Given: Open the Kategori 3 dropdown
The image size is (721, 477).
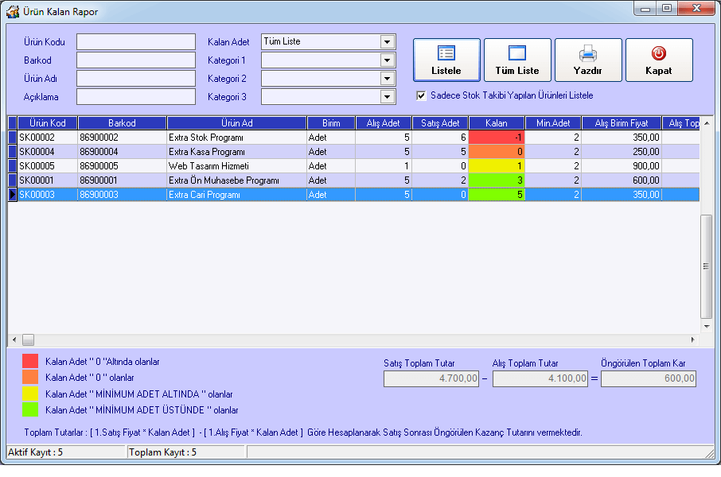Looking at the screenshot, I should 388,97.
